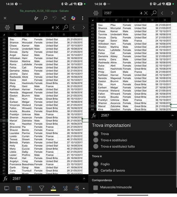Enable Maiuscole/minuscole match case checkbox
The width and height of the screenshot is (177, 197).
click(x=96, y=188)
